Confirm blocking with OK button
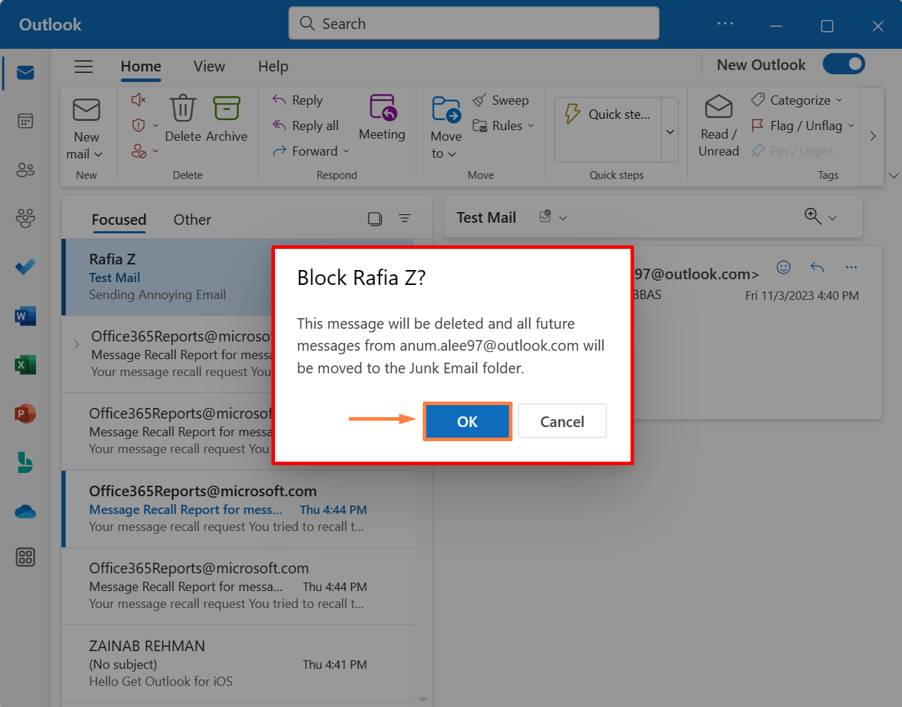902x707 pixels. coord(467,421)
